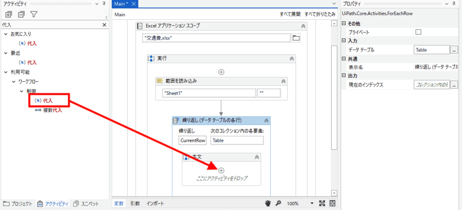Browse for workbook folder icon
462x210 pixels.
point(296,38)
